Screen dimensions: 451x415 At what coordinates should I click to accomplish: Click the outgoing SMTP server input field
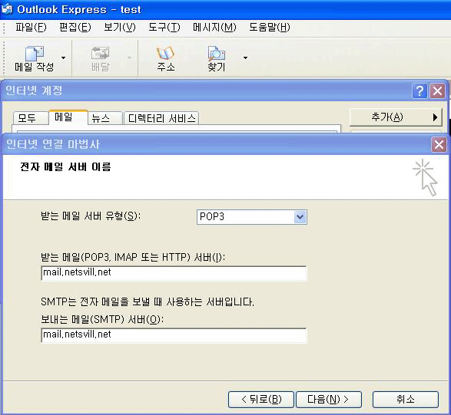(x=174, y=335)
